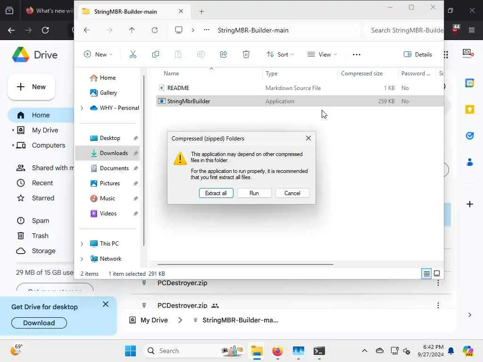Click the Cut scissors icon in Explorer toolbar
Viewport: 483px width, 362px height.
pos(133,55)
